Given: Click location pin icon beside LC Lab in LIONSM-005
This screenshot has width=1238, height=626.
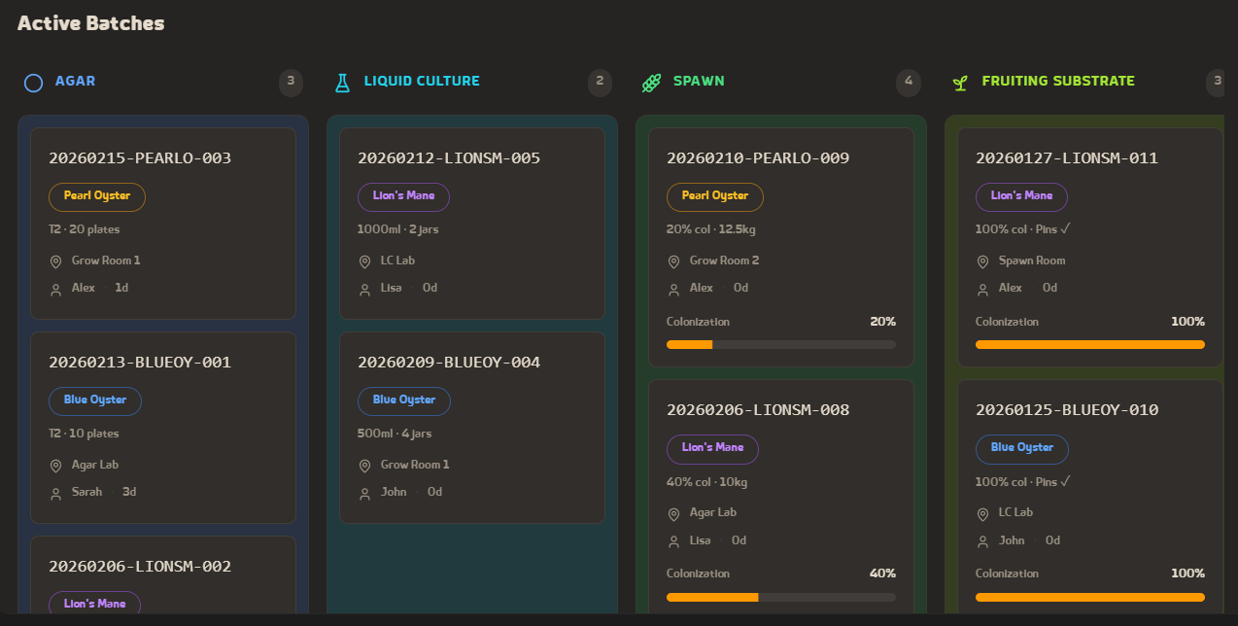Looking at the screenshot, I should click(x=364, y=261).
